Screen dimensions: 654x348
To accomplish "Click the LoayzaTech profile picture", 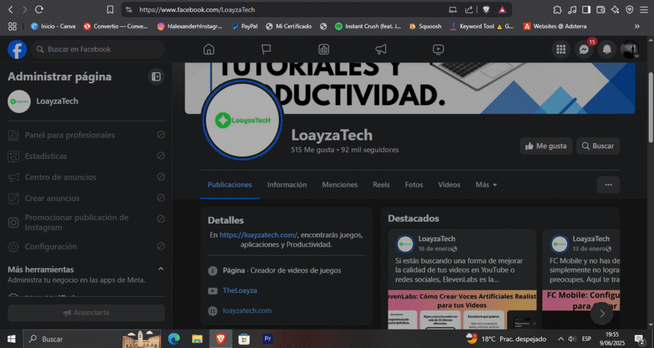I will coord(242,119).
